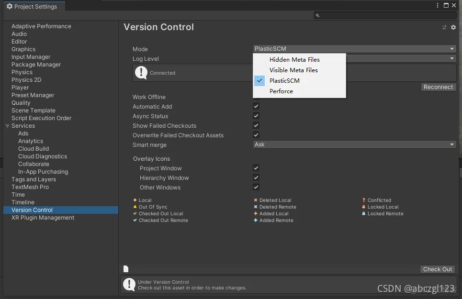
Task: Select Hidden Meta Files mode option
Action: (x=299, y=59)
